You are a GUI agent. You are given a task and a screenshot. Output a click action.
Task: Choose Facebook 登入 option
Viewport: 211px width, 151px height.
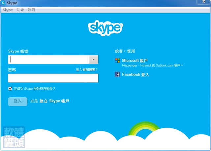pos(136,75)
